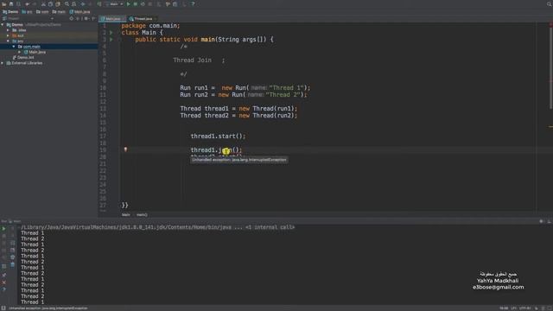This screenshot has height=311, width=553.
Task: Click the red X close icon in Run panel
Action: pos(3,282)
